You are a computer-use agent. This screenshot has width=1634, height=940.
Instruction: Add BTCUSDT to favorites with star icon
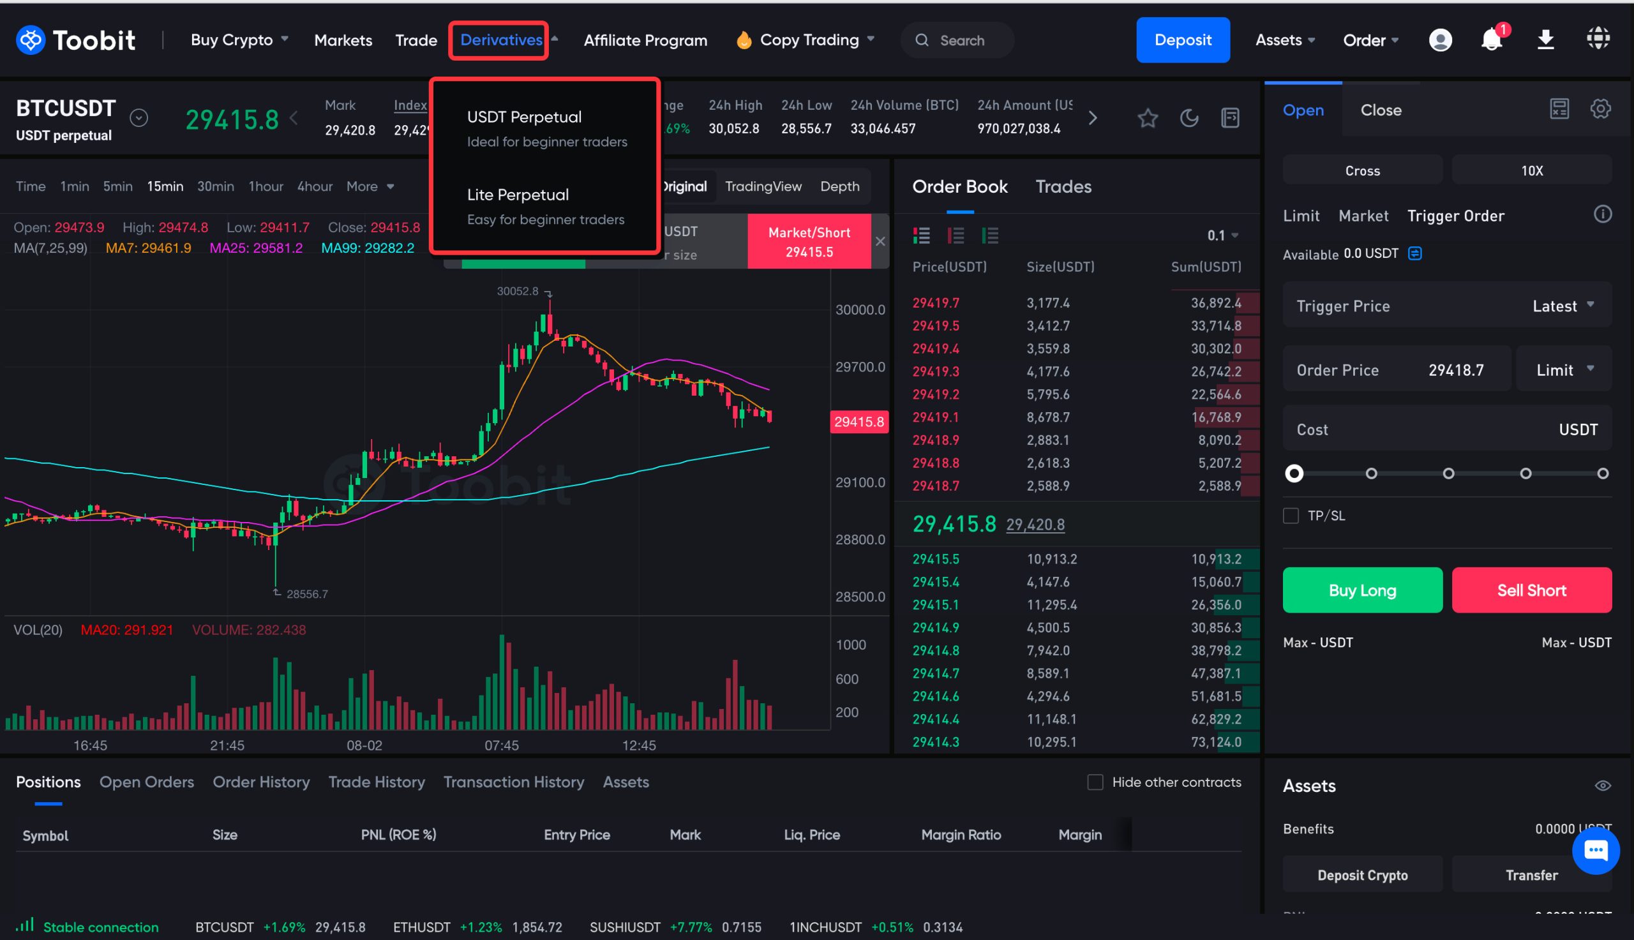1148,118
